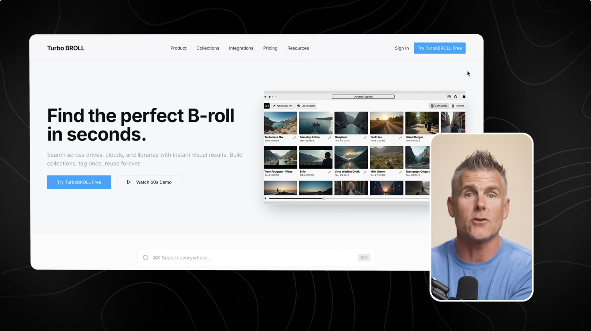The width and height of the screenshot is (591, 331).
Task: Click the edit pencil next to Sirıo Wodate Drink
Action: (x=365, y=172)
